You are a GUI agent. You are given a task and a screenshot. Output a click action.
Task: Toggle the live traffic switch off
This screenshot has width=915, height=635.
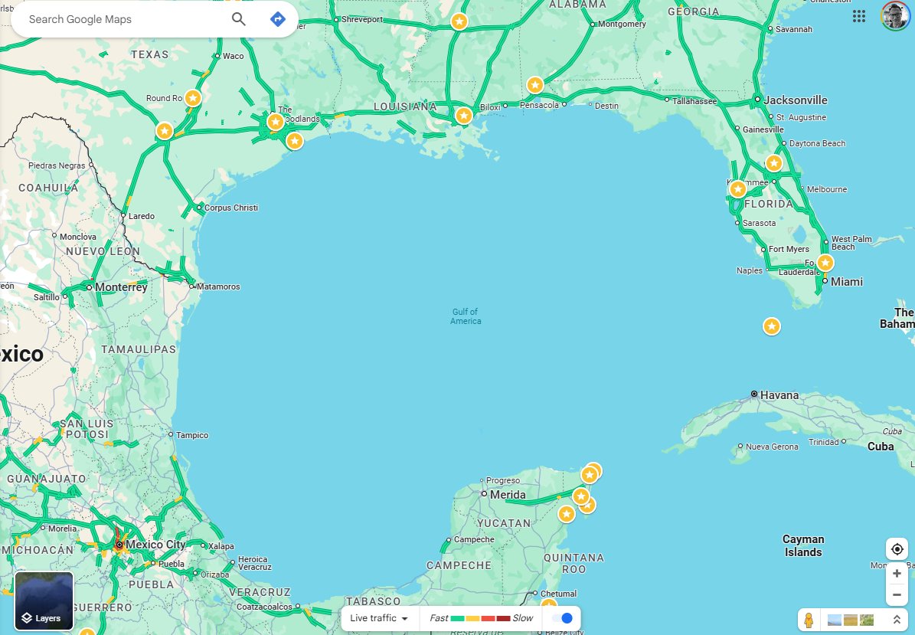[562, 618]
